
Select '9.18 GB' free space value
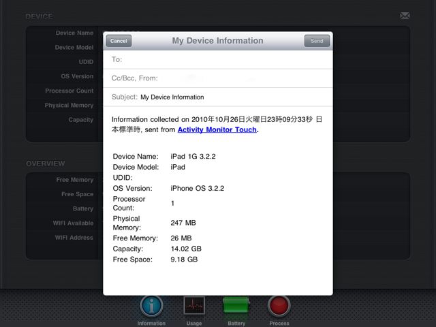click(184, 260)
